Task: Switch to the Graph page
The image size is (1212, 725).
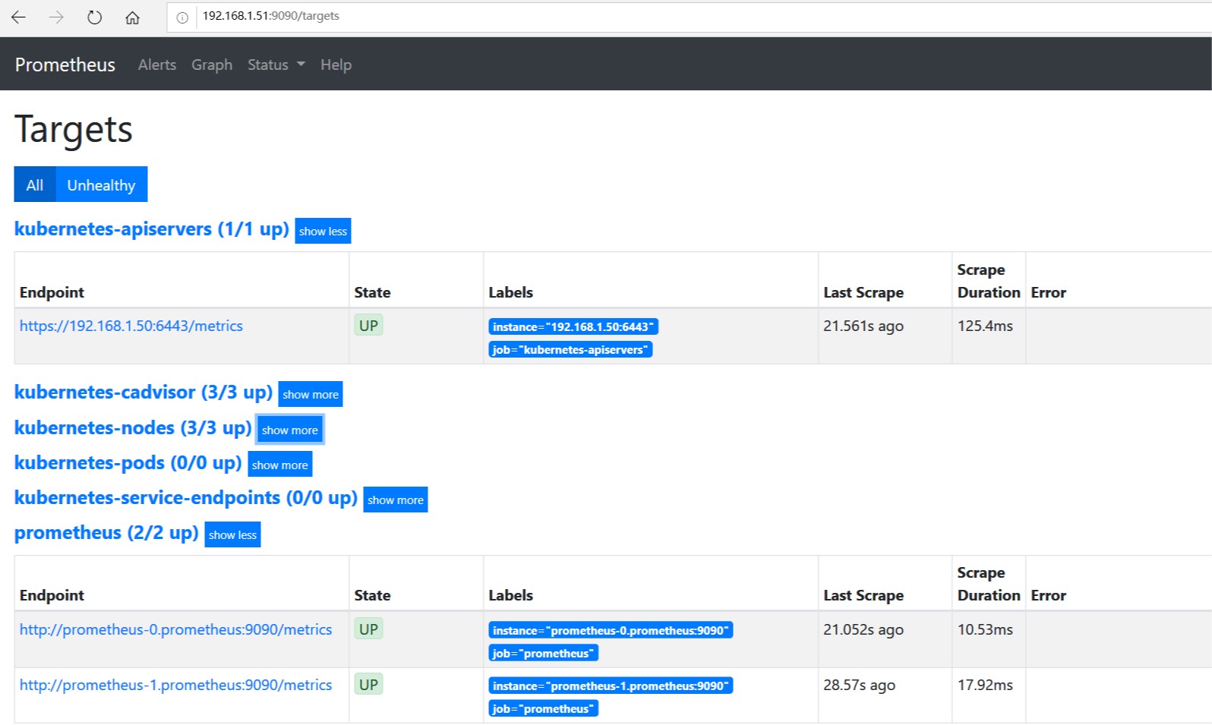Action: [212, 65]
